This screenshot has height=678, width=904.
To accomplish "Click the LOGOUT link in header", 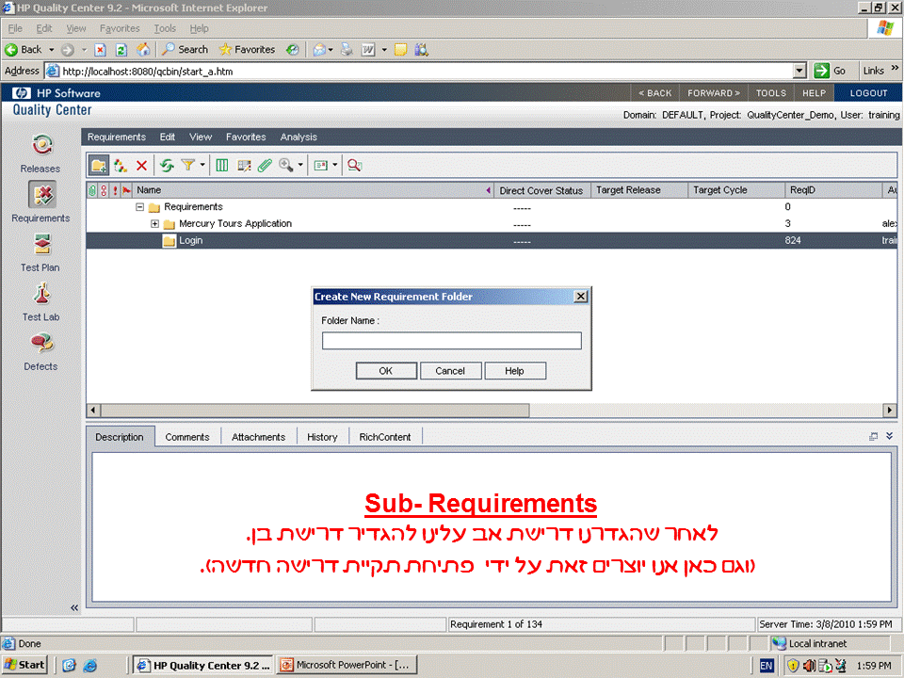I will pyautogui.click(x=868, y=93).
